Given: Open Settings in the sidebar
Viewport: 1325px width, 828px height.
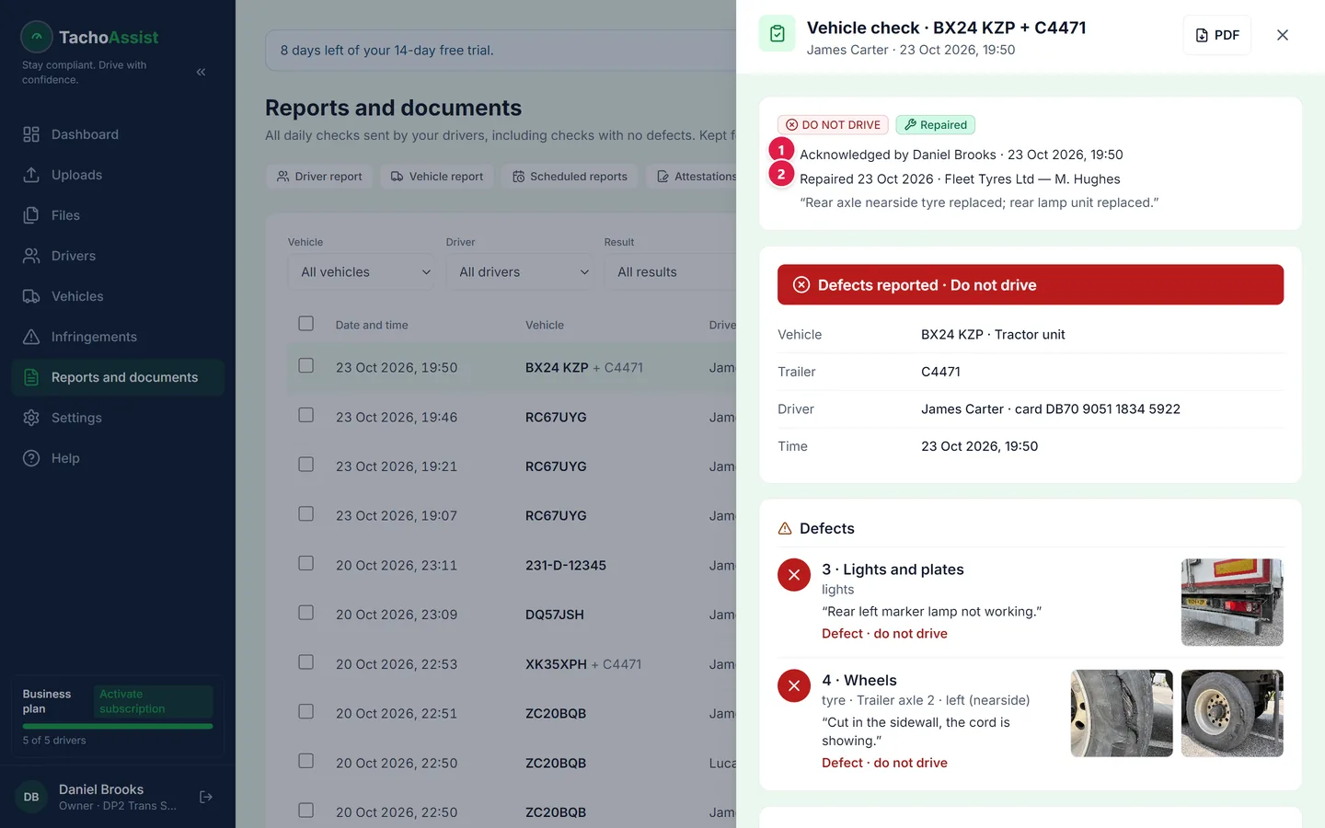Looking at the screenshot, I should [x=118, y=418].
